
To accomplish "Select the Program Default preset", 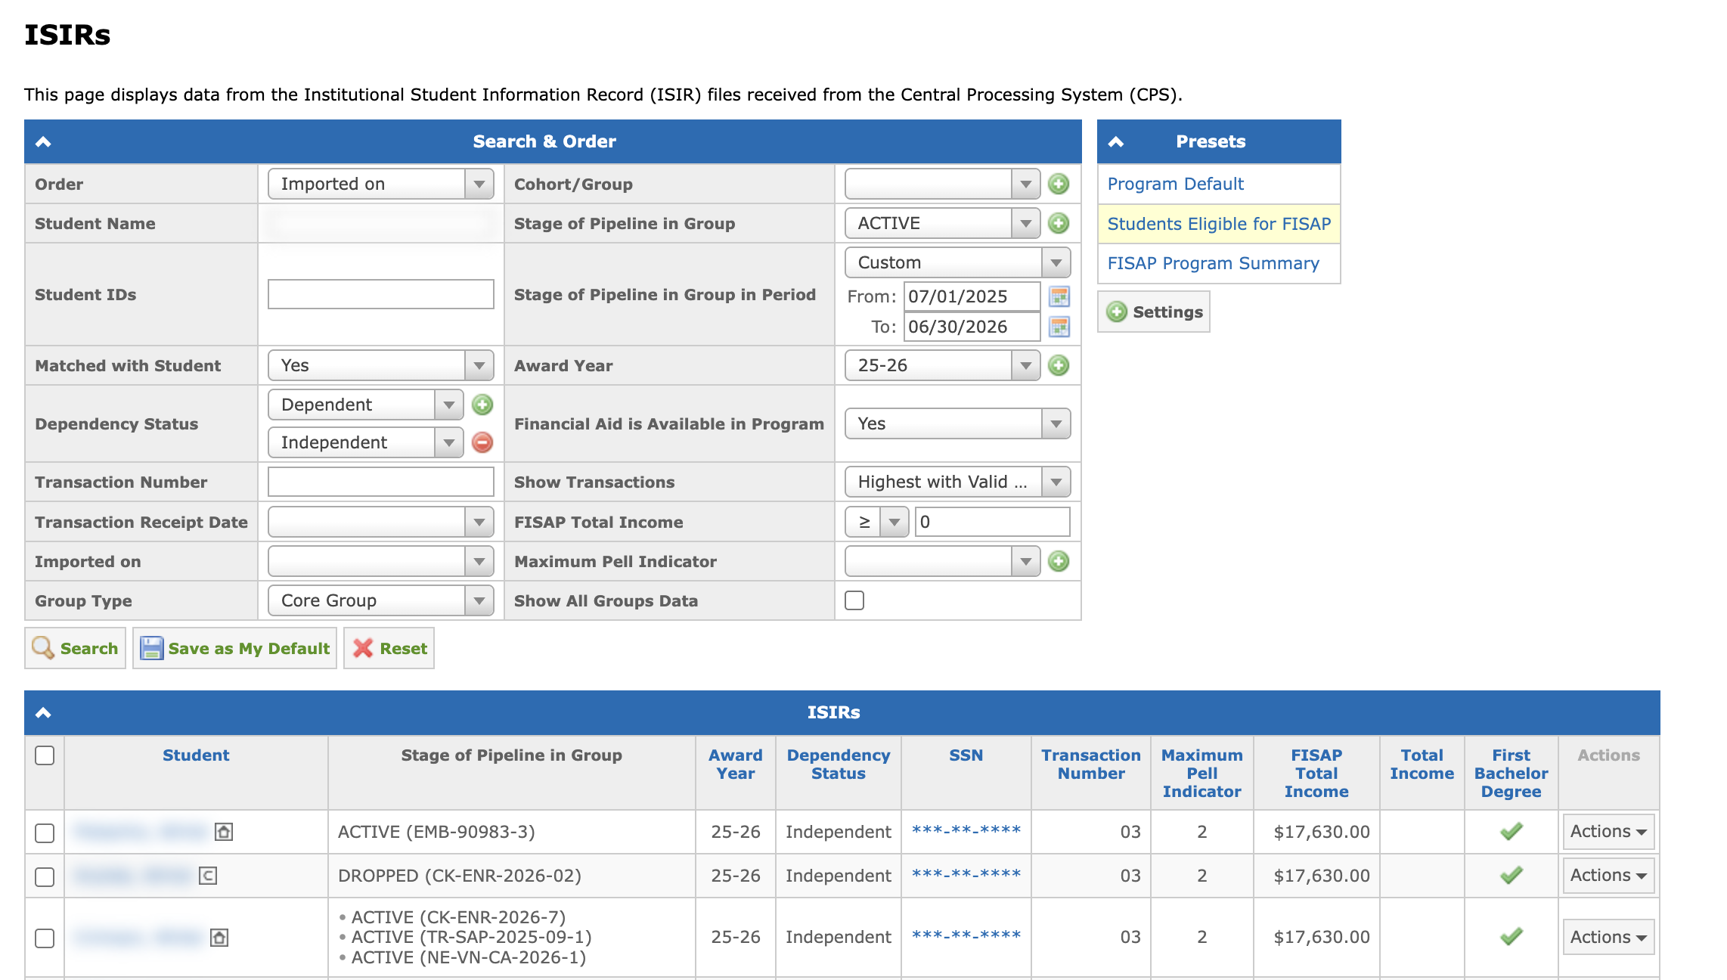I will (1175, 184).
